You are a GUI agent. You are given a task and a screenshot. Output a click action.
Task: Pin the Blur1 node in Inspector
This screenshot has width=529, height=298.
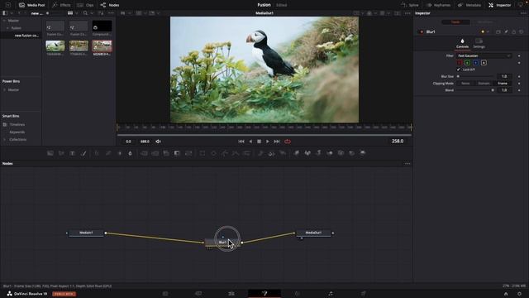click(506, 31)
